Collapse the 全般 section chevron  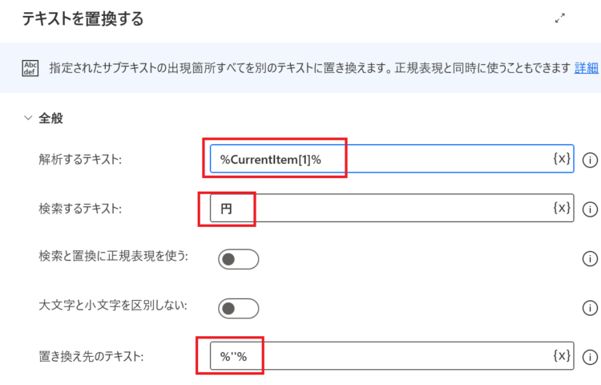[x=28, y=118]
